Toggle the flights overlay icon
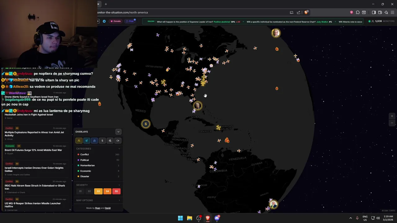397x223 pixels. (x=87, y=141)
